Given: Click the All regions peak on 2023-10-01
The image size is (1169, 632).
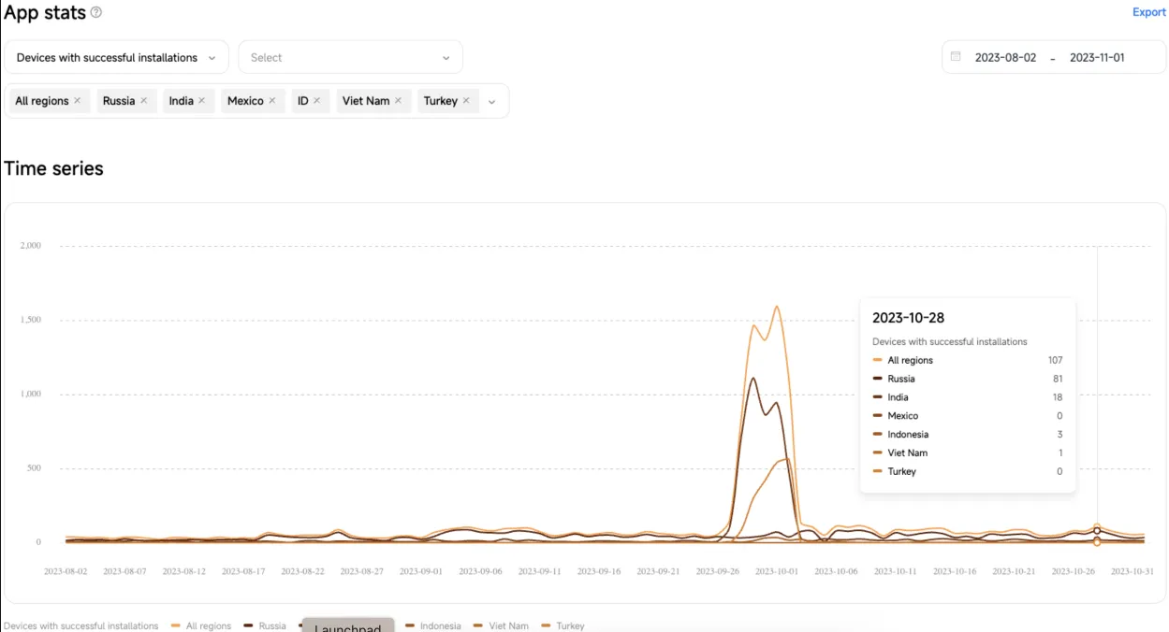Looking at the screenshot, I should point(777,307).
